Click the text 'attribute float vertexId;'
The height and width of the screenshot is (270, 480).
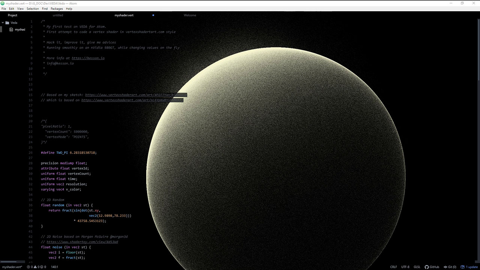pos(65,168)
